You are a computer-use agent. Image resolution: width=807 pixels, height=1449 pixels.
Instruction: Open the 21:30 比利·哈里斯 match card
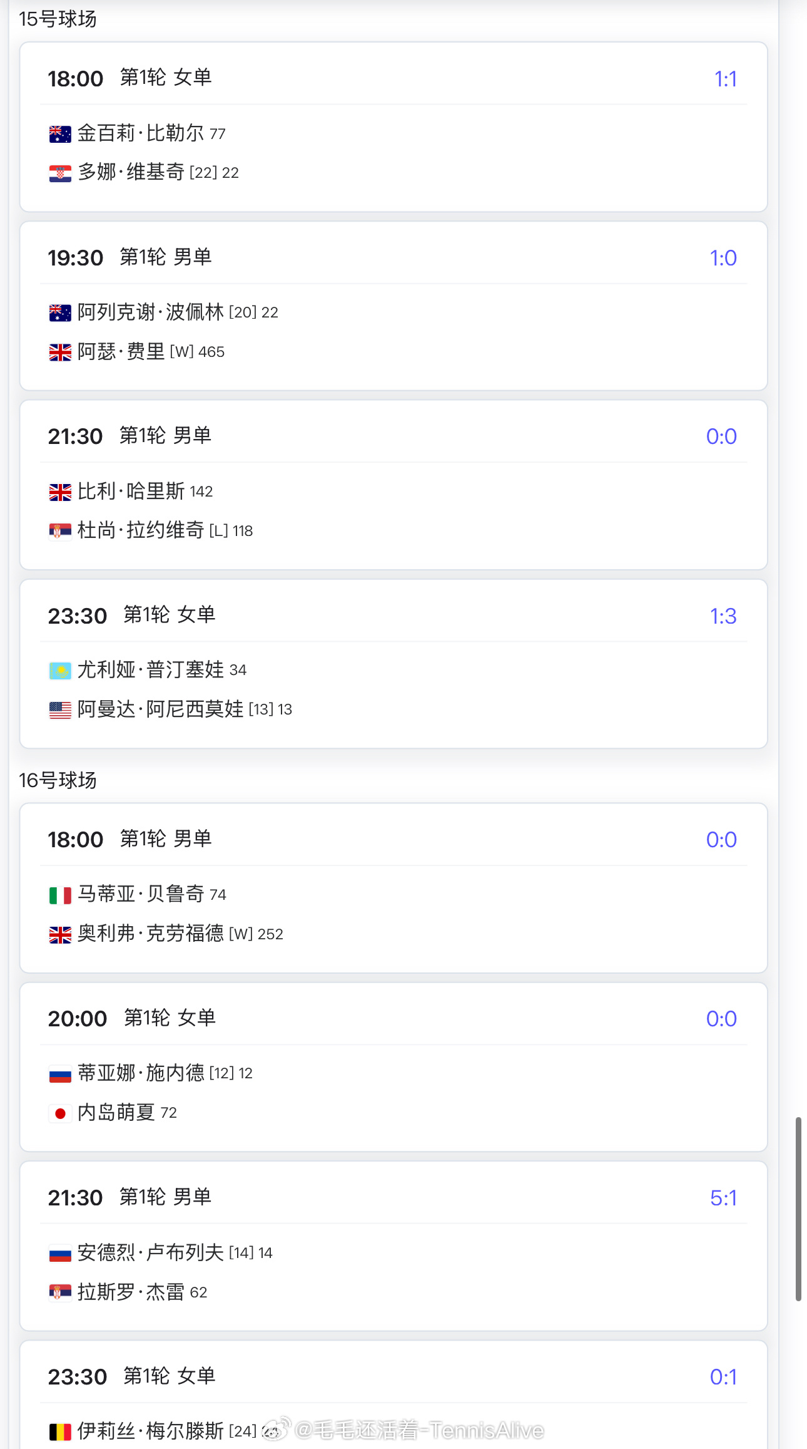pyautogui.click(x=393, y=485)
